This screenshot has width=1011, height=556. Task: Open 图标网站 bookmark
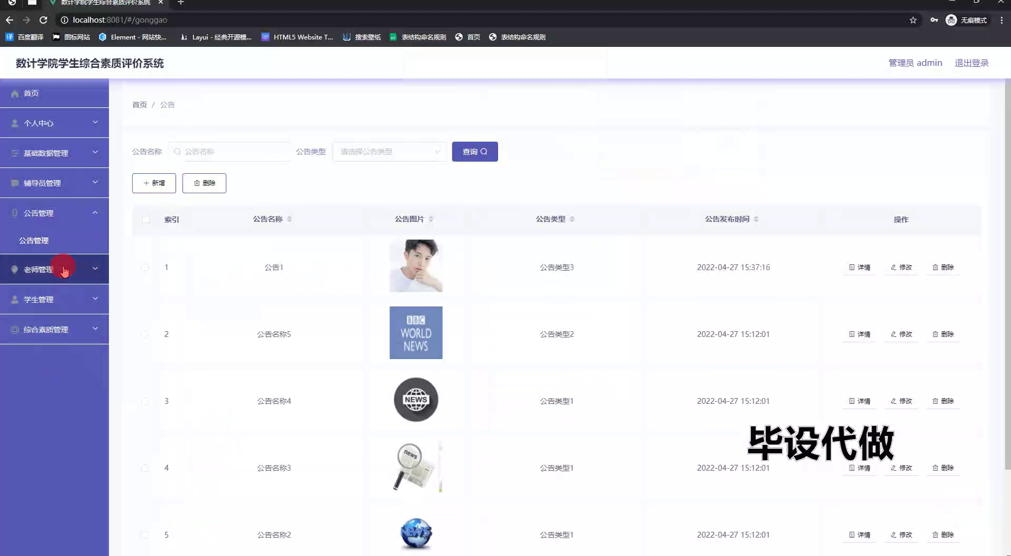[71, 37]
